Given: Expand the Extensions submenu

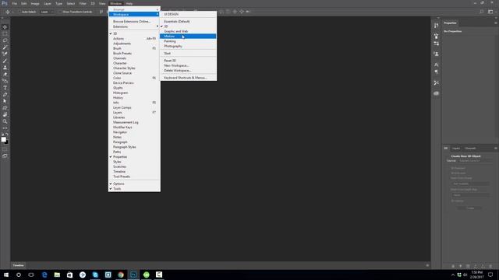Looking at the screenshot, I should (x=134, y=26).
